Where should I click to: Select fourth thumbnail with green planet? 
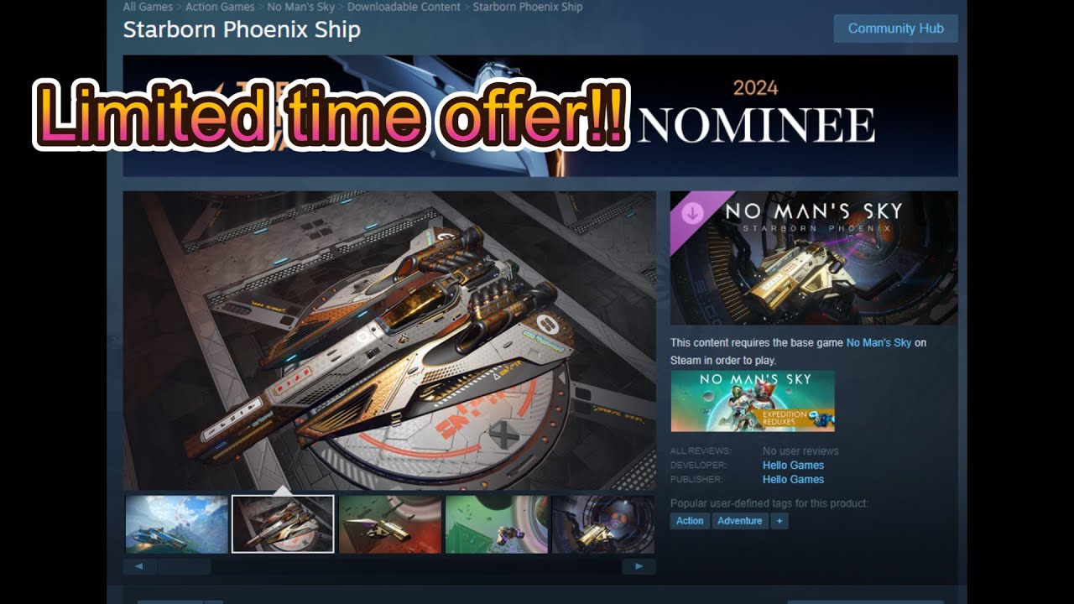tap(497, 524)
